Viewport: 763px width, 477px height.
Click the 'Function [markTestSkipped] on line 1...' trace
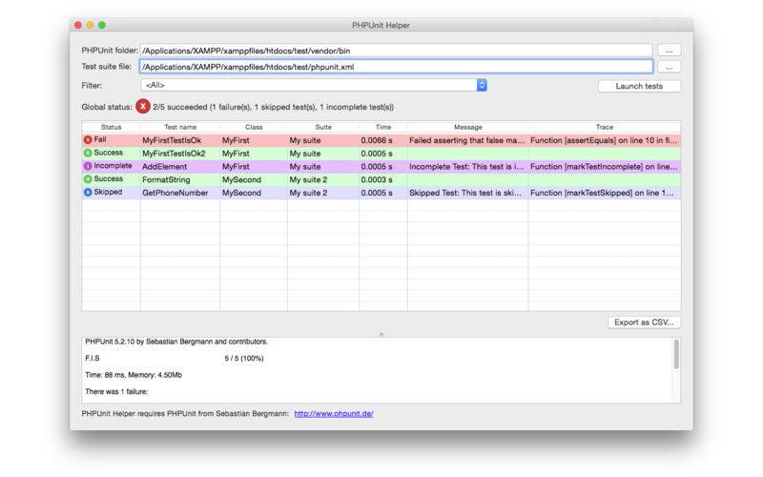pos(602,193)
